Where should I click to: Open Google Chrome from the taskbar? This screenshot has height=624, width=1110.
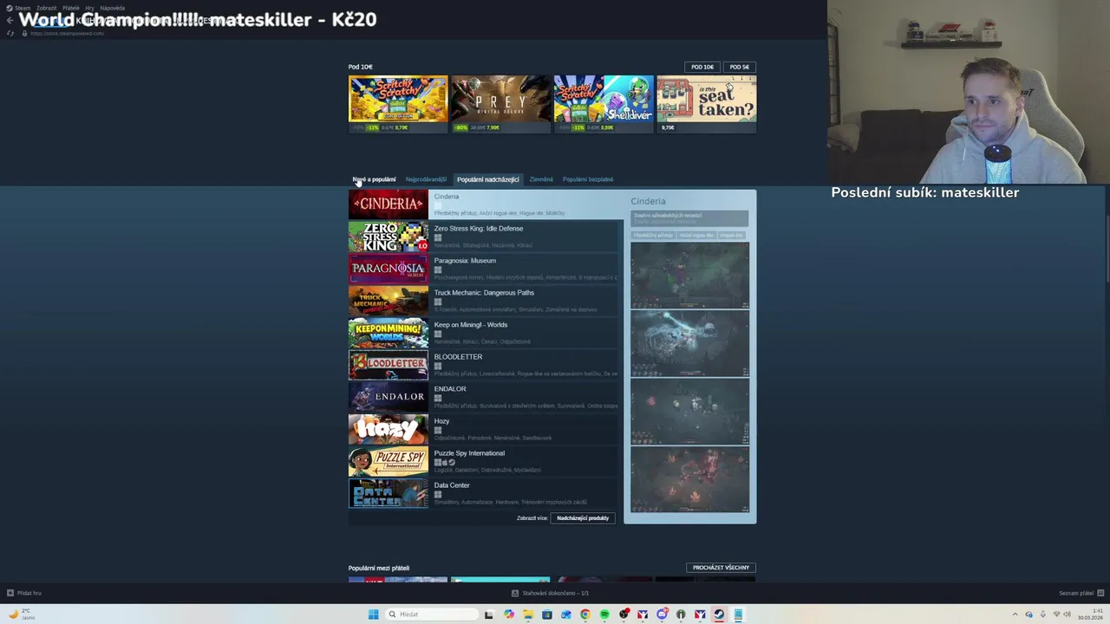585,614
